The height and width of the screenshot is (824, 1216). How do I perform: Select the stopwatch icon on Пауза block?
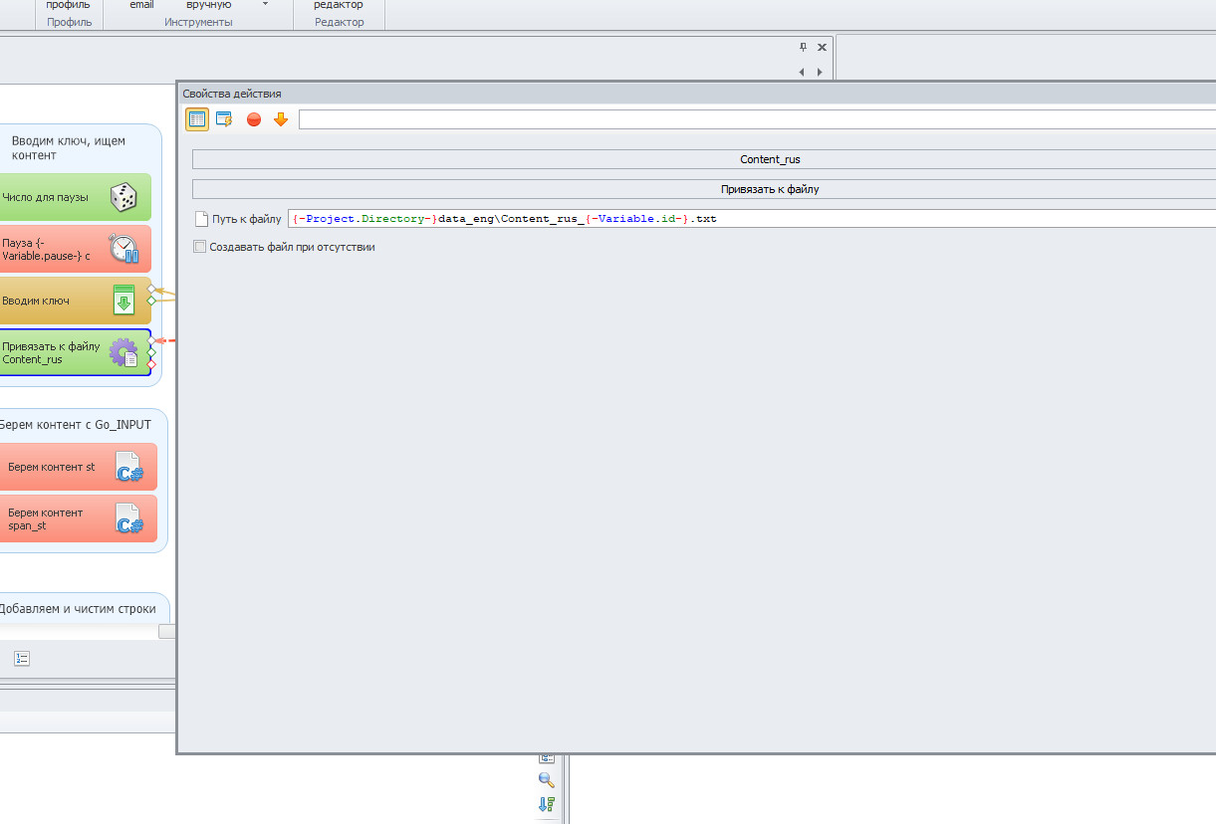pyautogui.click(x=123, y=249)
